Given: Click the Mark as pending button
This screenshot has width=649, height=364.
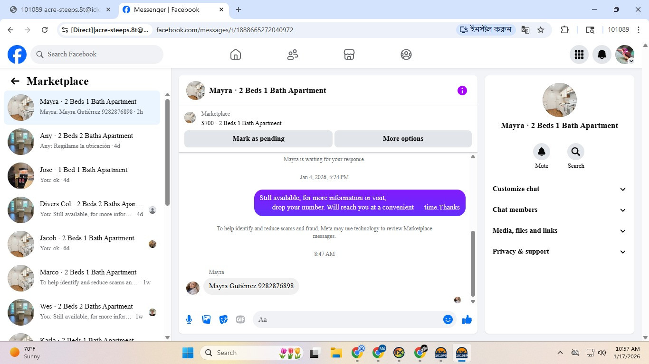Looking at the screenshot, I should click(258, 139).
